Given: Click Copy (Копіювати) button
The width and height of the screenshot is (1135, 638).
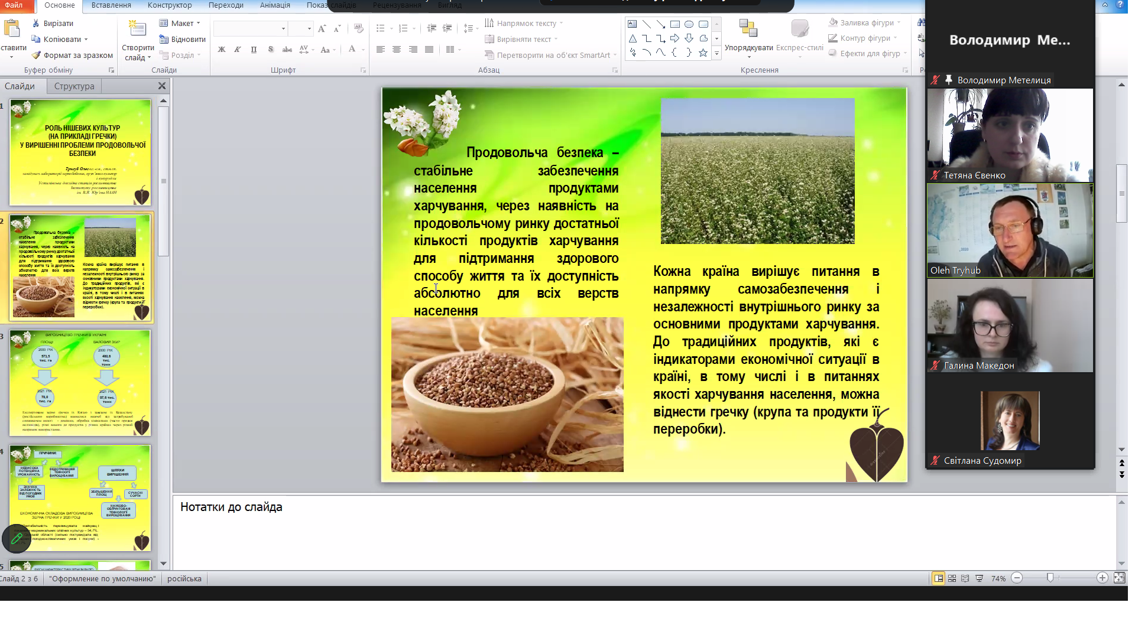Looking at the screenshot, I should pos(59,39).
